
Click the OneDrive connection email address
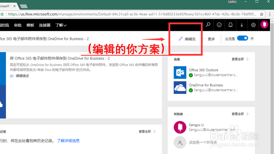click(216, 90)
